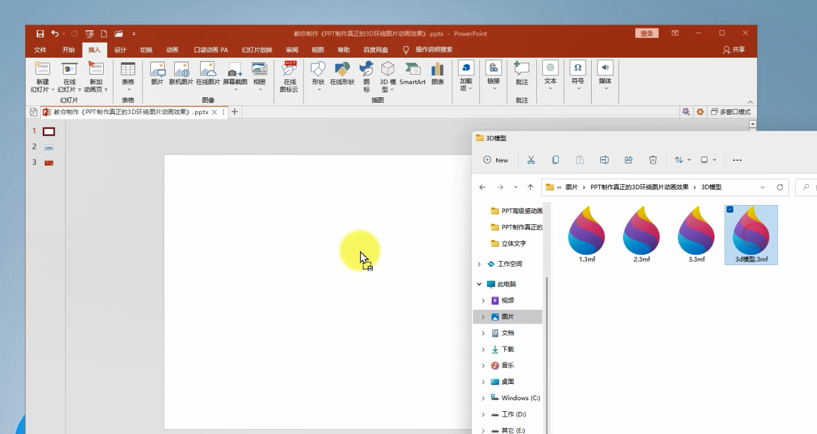Open the Customize Quick Access Toolbar dropdown

(134, 34)
